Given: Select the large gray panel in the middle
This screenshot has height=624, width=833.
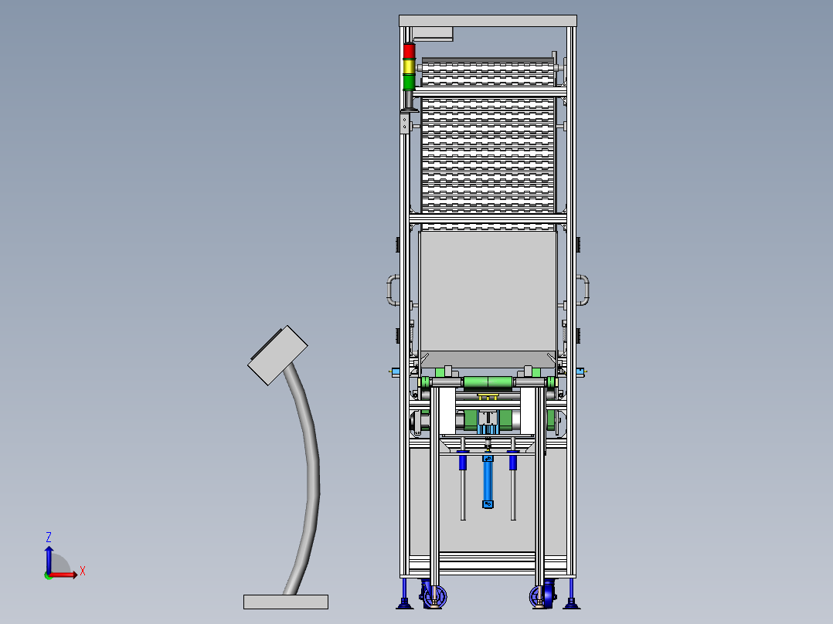Looking at the screenshot, I should pyautogui.click(x=488, y=291).
